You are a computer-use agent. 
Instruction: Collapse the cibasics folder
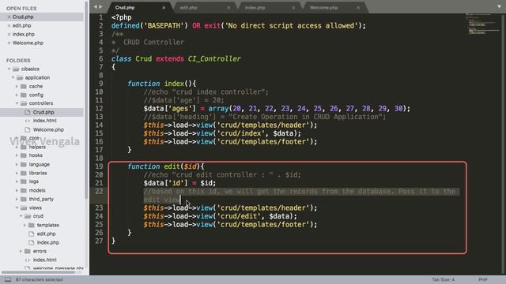click(x=9, y=69)
